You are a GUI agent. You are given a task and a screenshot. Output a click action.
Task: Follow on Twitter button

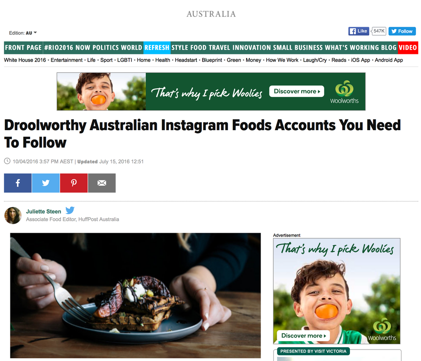coord(402,31)
